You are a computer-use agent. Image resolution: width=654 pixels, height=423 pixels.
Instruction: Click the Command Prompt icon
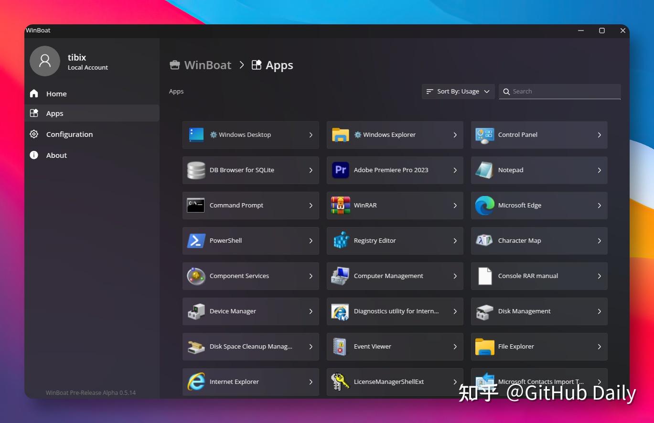[x=196, y=206]
